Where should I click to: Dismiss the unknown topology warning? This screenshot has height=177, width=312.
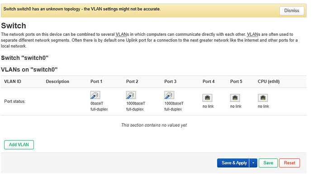292,10
